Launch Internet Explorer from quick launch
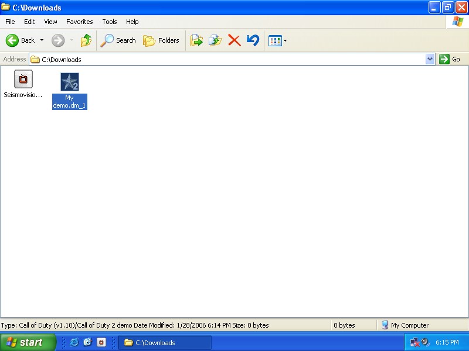469x351 pixels. [x=74, y=342]
